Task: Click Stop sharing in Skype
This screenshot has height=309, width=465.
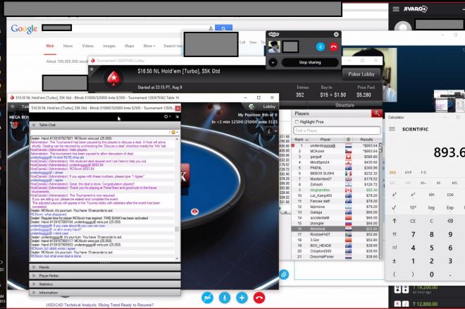Action: click(310, 62)
